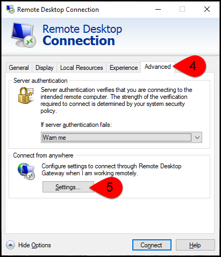
Task: Open Remote Desktop Gateway Settings button
Action: (68, 187)
